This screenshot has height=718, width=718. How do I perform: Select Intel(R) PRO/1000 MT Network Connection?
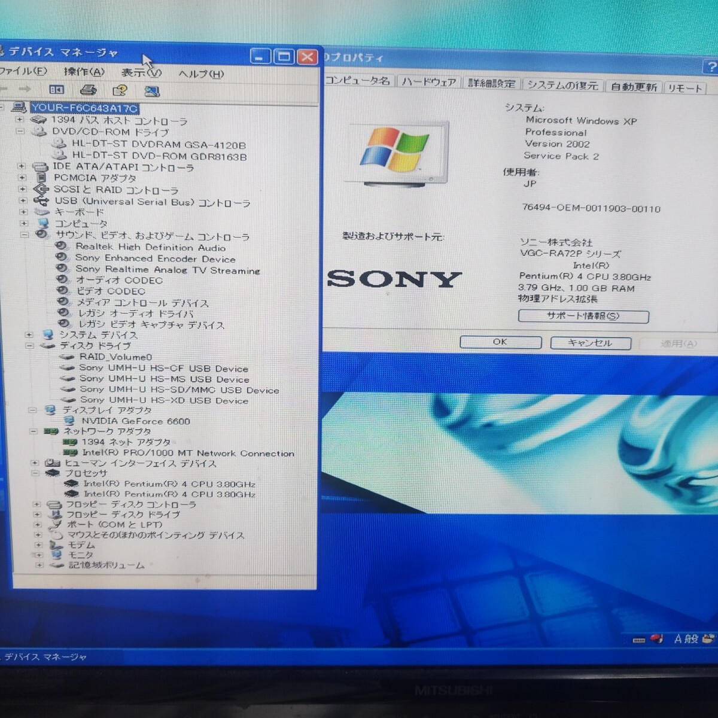[x=188, y=454]
